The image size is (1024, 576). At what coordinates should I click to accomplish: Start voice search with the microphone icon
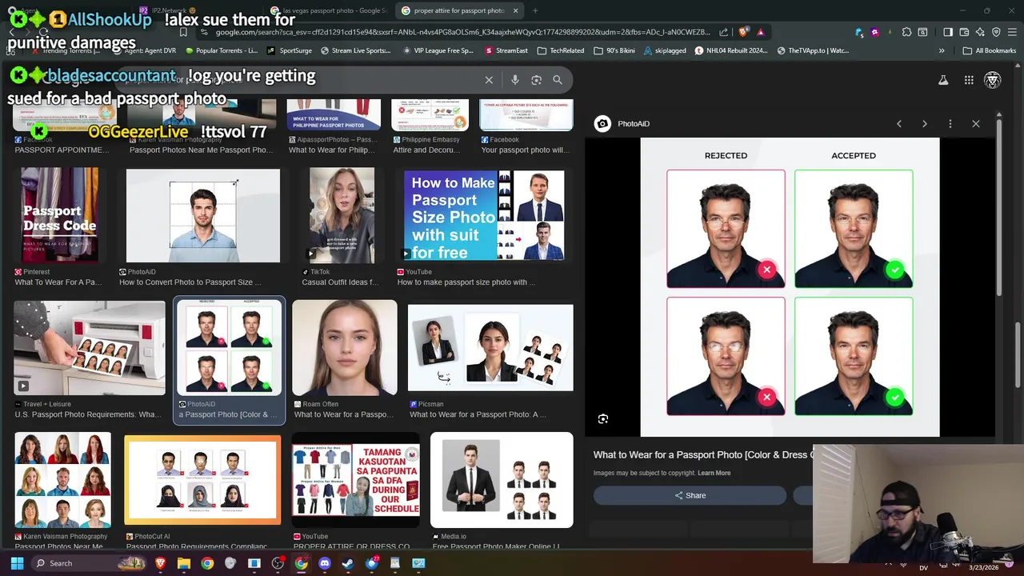pyautogui.click(x=515, y=80)
